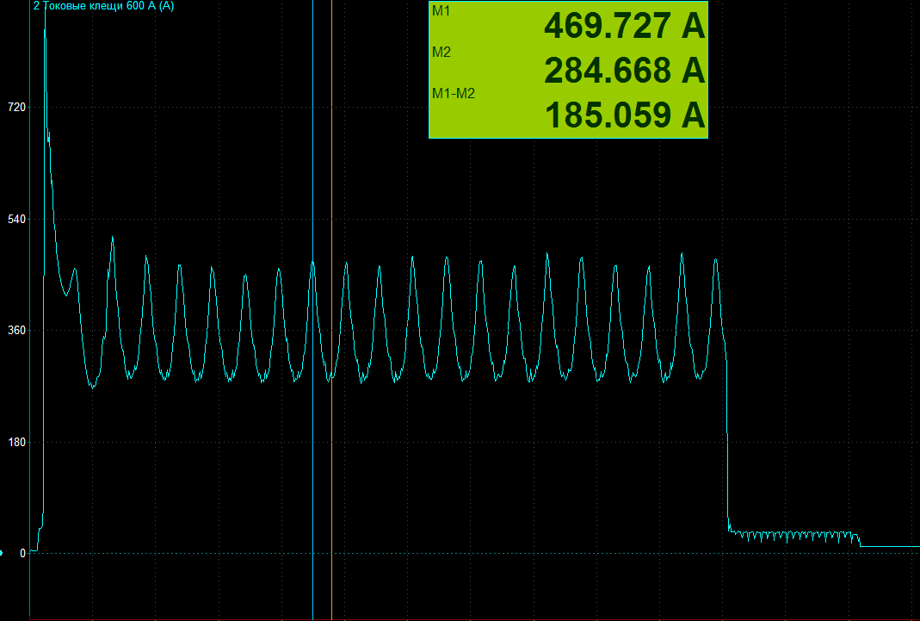Click the channel label 'Токовые клещи 600 А (А)'
Image resolution: width=920 pixels, height=621 pixels.
click(108, 6)
